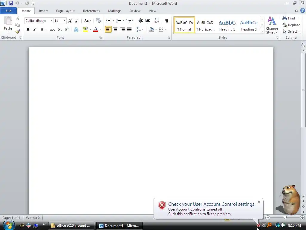The image size is (306, 230).
Task: Apply strikethrough formatting
Action: click(x=53, y=29)
